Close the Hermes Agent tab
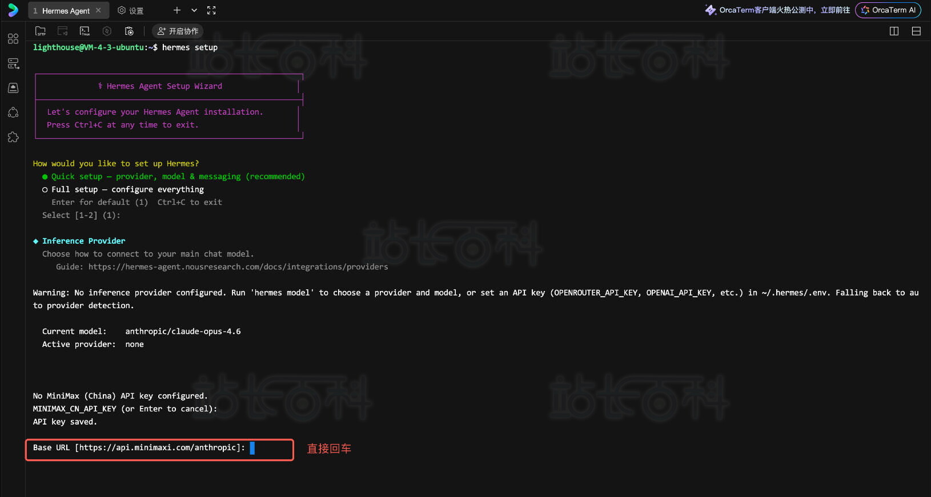 (98, 10)
